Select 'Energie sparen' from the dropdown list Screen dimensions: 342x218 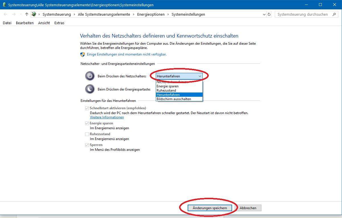point(179,86)
